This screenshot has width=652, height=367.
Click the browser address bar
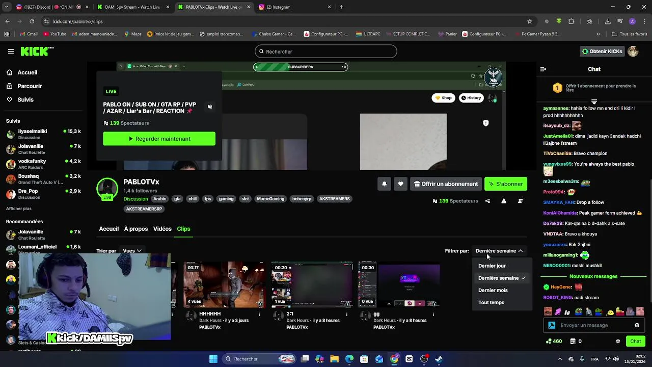coord(285,21)
